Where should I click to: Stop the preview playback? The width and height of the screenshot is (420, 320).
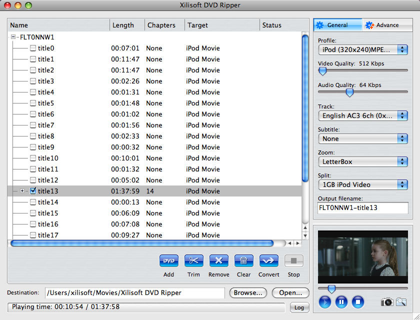[x=358, y=302]
